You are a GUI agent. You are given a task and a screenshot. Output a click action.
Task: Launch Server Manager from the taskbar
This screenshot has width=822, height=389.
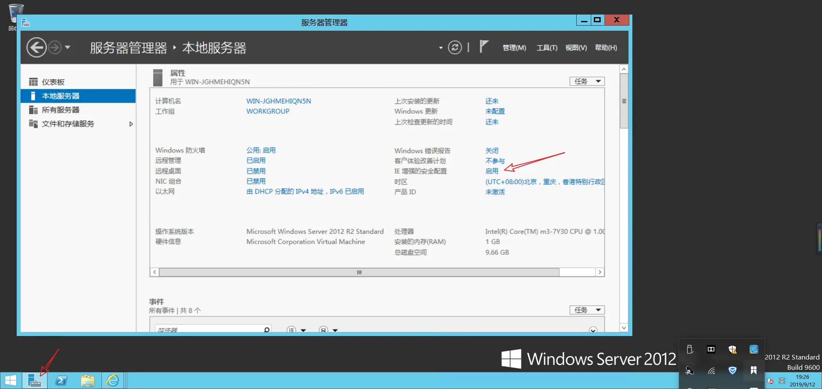pyautogui.click(x=34, y=380)
